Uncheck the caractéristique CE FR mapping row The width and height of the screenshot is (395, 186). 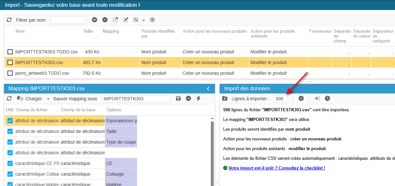point(10,163)
